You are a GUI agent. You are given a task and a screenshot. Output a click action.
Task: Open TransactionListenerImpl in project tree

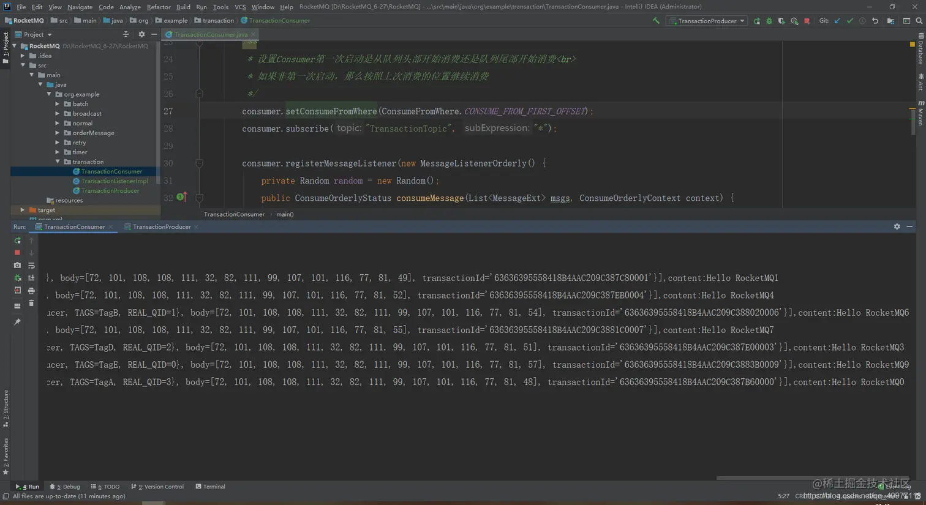pos(115,181)
